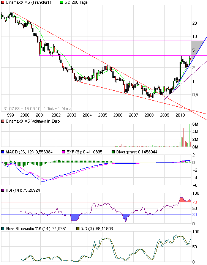Click the dark green Divergence legend swatch
Viewport: 207px width, 265px height.
pos(113,152)
